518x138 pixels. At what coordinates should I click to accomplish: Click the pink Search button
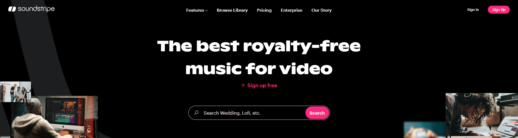coord(317,113)
